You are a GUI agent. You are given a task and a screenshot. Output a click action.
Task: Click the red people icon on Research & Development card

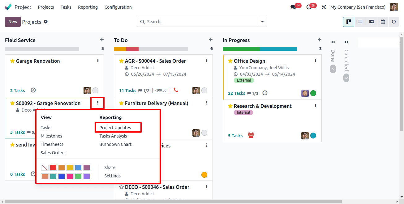251,135
